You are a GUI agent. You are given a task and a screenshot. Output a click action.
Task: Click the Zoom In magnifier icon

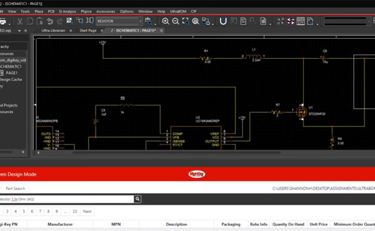(x=165, y=21)
